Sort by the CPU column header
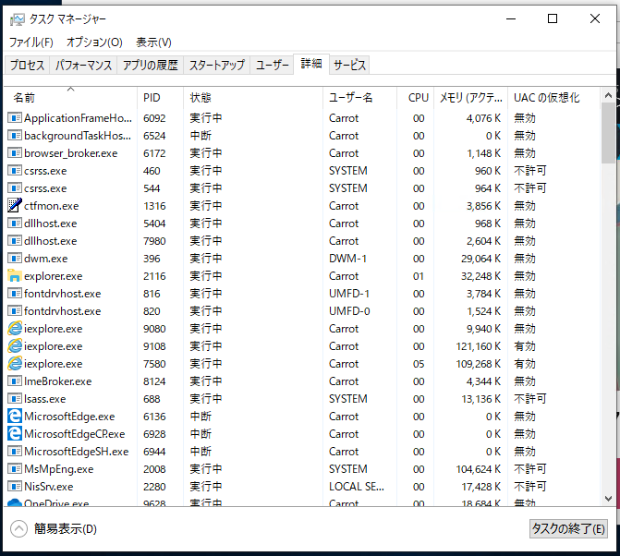Screen dimensions: 620x556 click(418, 98)
